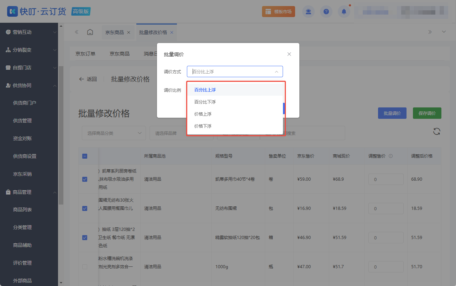Screen dimensions: 456x286
Task: Uncheck the 鸥露软抽纸 row checkbox
Action: 85,238
